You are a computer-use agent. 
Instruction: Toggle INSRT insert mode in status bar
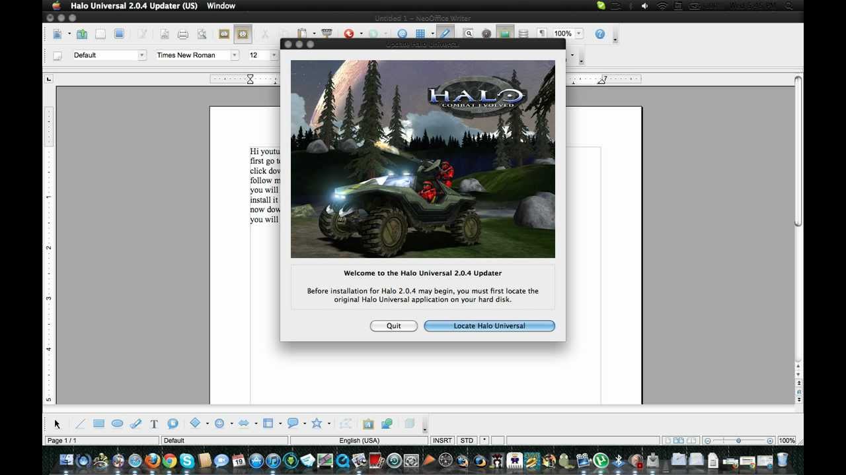click(442, 441)
